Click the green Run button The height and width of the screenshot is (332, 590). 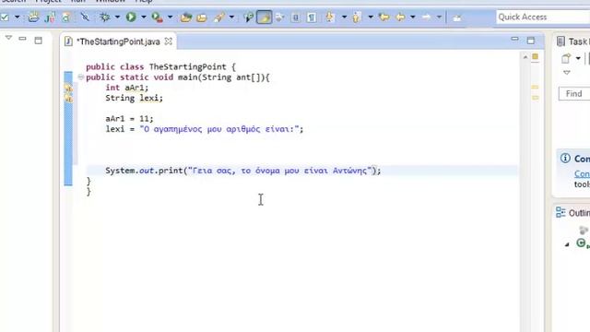pyautogui.click(x=131, y=17)
